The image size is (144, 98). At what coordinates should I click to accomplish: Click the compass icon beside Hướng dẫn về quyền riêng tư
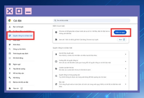pos(56,61)
